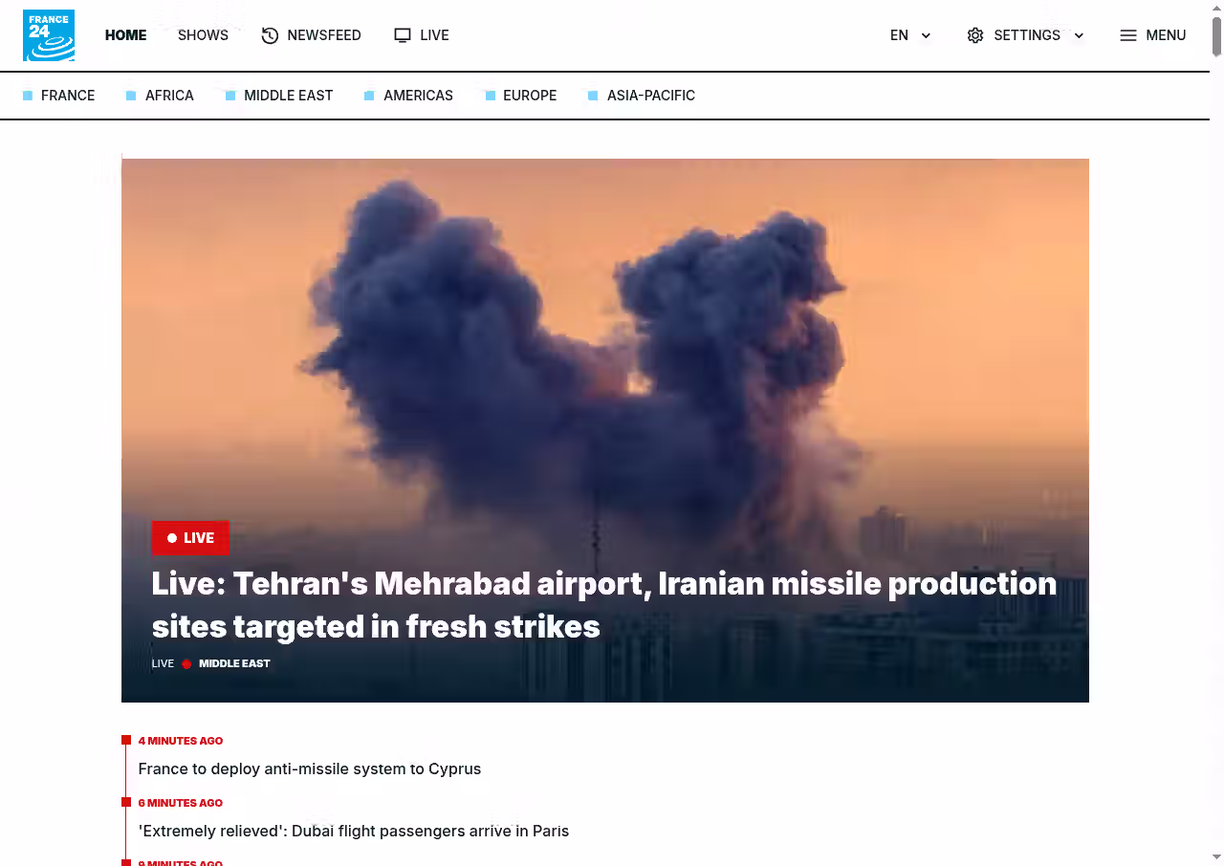
Task: Select the Middle East section
Action: pos(288,96)
